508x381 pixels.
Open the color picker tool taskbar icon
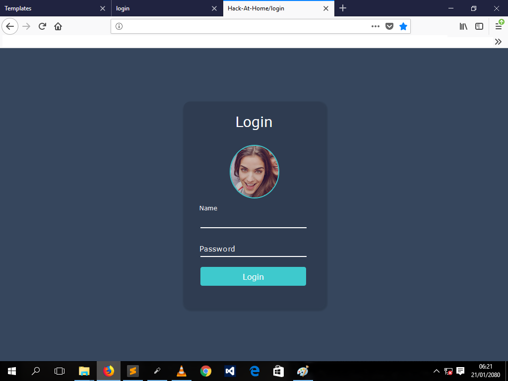tap(157, 371)
